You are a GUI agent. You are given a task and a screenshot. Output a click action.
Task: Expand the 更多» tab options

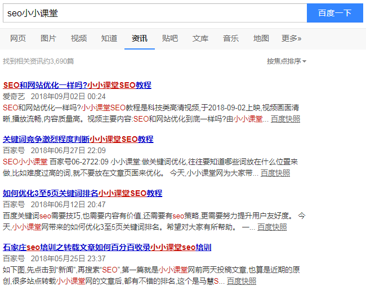(291, 38)
